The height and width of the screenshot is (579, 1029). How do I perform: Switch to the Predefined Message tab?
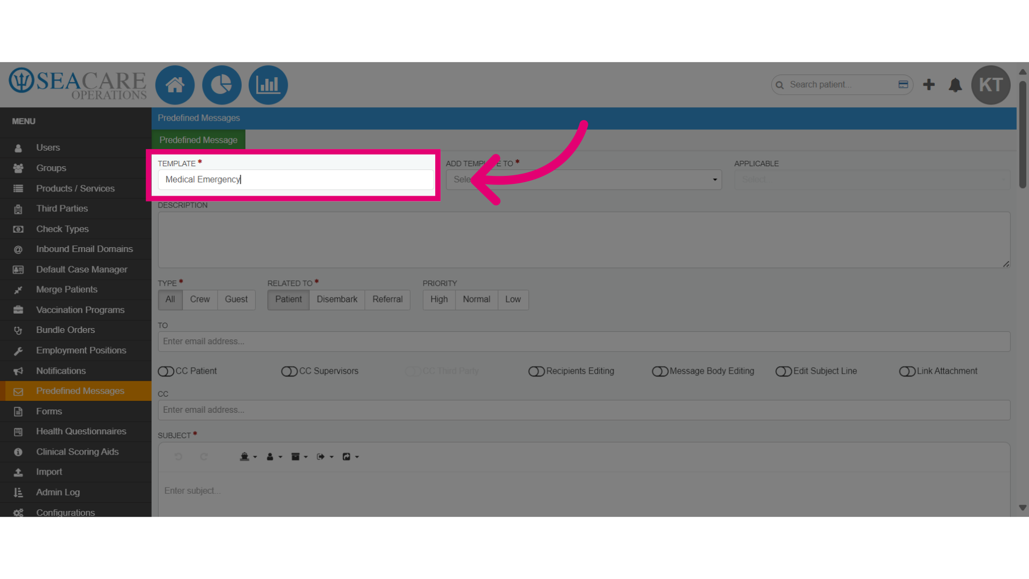198,140
